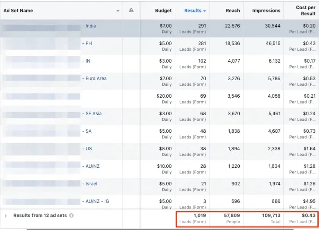The height and width of the screenshot is (230, 319).
Task: Select the 30,544 impressions value
Action: 273,26
